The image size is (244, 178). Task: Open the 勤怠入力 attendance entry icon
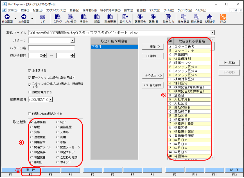[168, 19]
